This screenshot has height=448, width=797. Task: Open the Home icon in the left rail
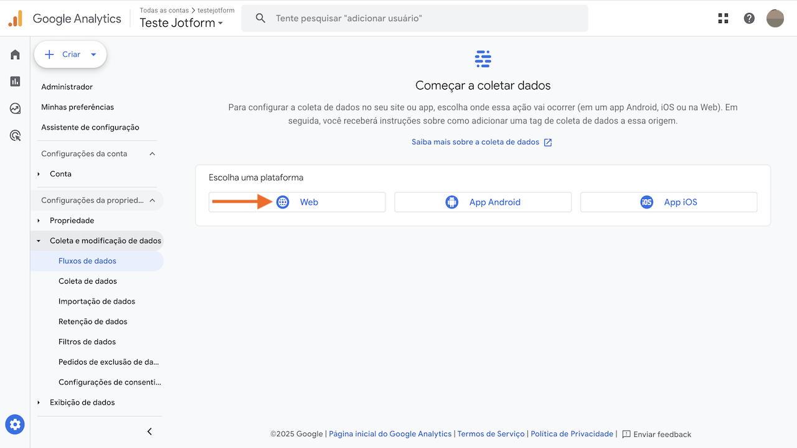click(15, 54)
